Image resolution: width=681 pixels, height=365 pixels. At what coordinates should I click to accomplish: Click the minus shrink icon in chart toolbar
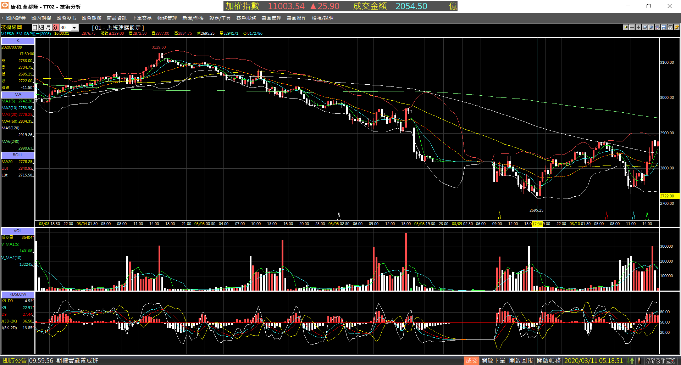coord(632,27)
